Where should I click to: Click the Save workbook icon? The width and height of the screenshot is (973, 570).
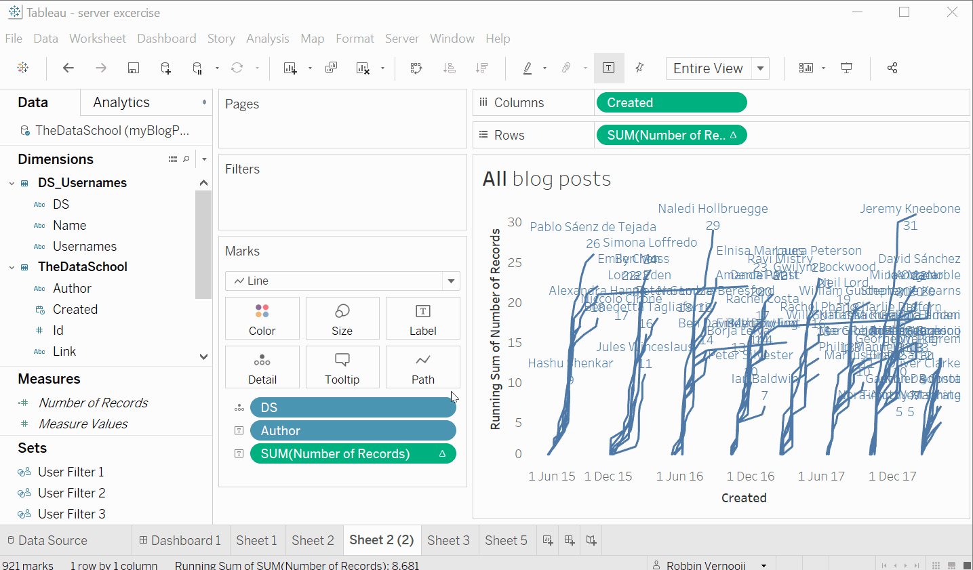tap(134, 68)
